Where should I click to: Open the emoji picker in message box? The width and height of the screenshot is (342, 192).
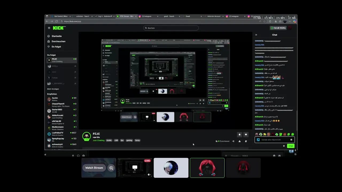291,140
